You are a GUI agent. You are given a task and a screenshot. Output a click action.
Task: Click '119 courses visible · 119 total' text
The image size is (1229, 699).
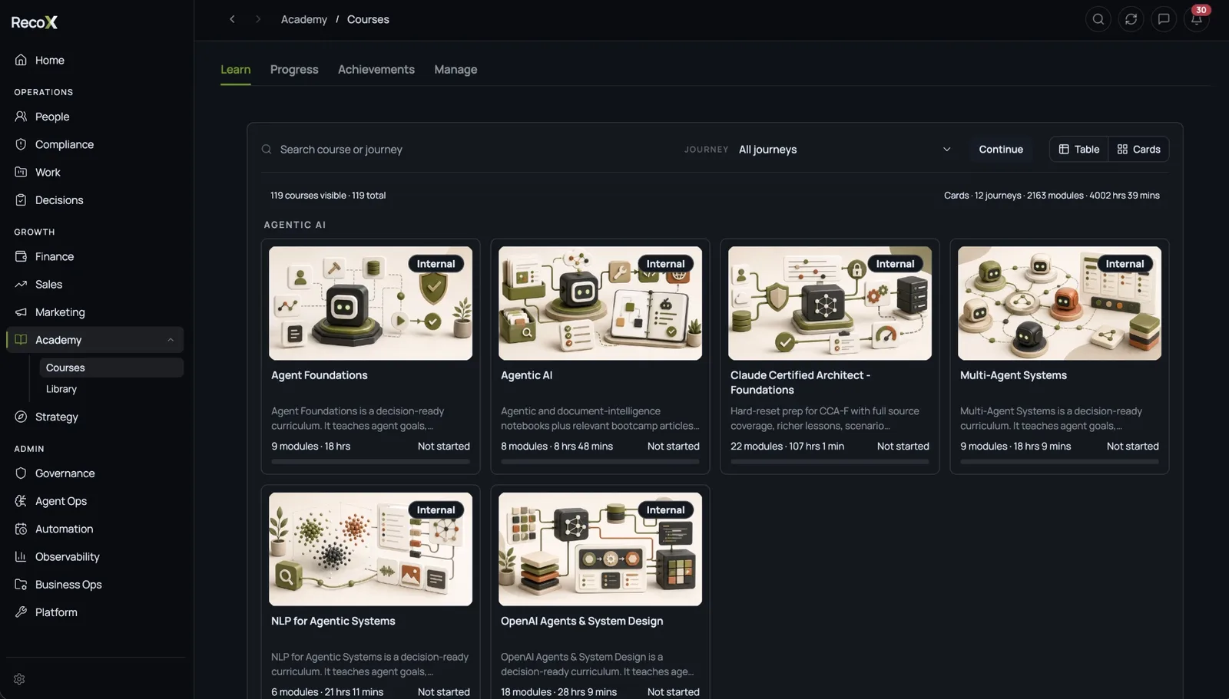(x=328, y=196)
